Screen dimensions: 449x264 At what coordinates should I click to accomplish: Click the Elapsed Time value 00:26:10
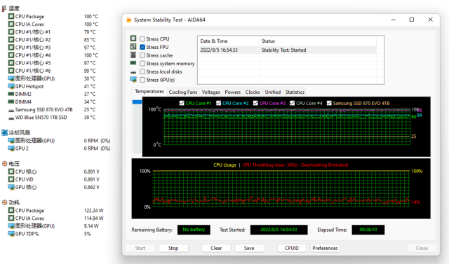(x=368, y=230)
